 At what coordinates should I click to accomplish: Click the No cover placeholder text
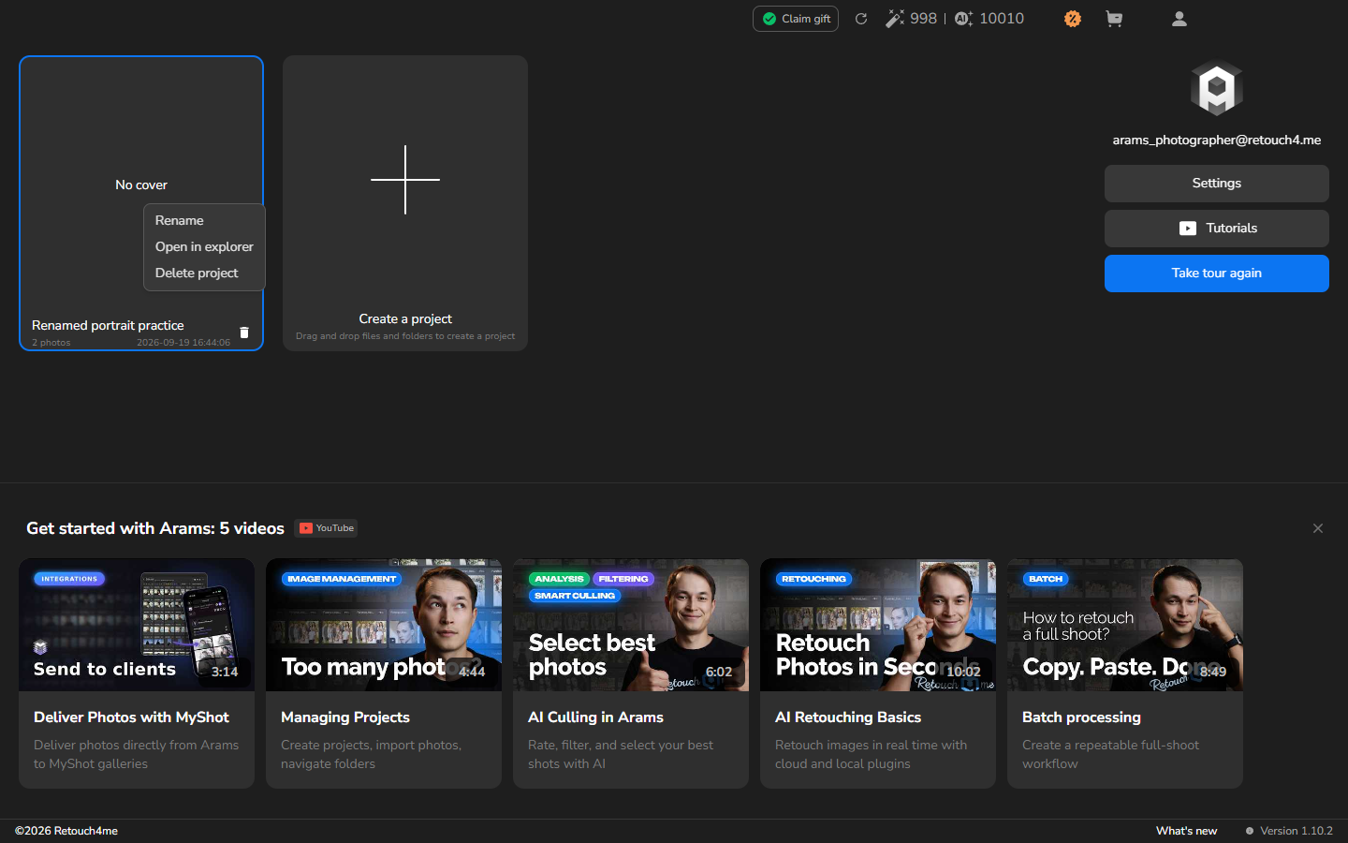pyautogui.click(x=141, y=185)
